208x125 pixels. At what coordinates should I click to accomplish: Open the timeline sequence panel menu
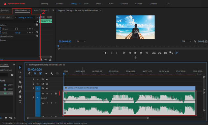64,65
